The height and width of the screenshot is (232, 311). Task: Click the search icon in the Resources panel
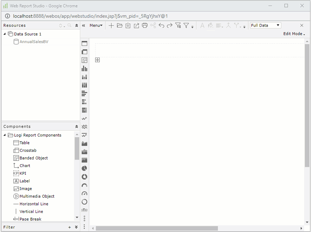click(69, 25)
